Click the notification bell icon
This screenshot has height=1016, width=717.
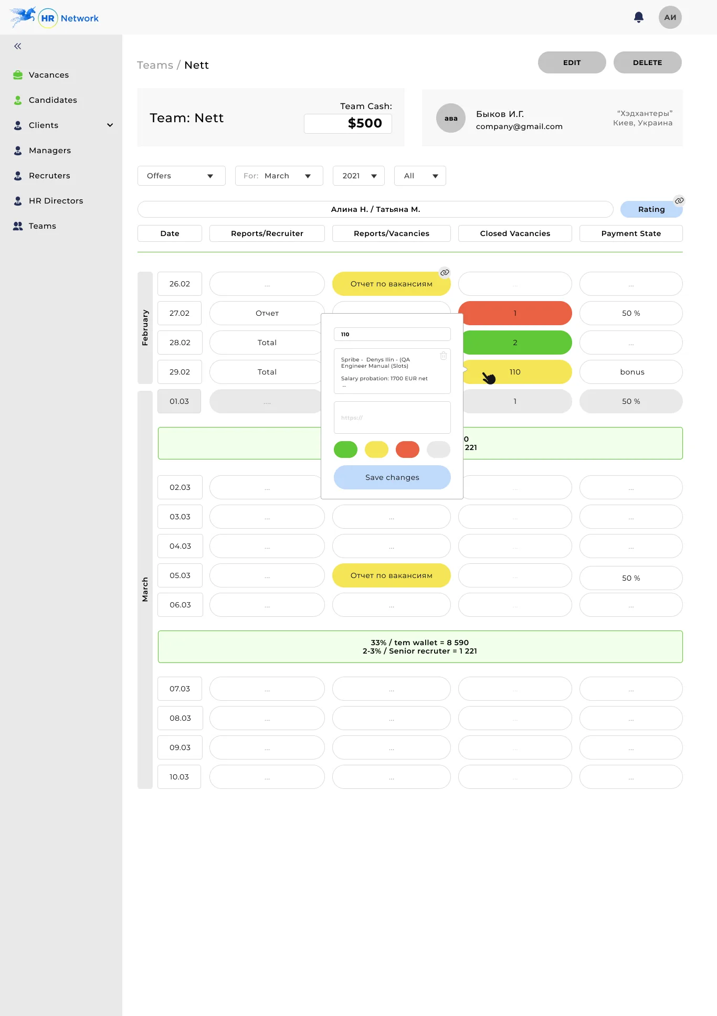pos(639,17)
